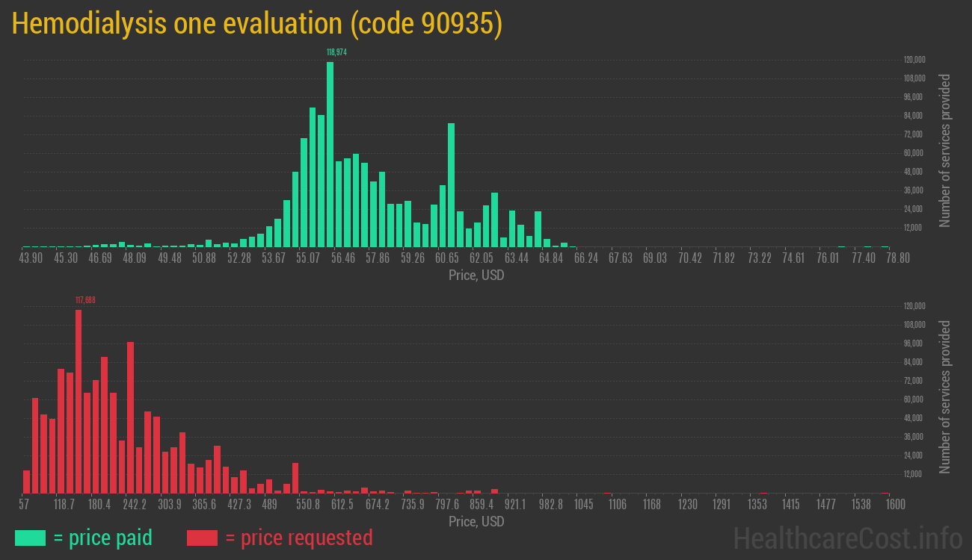
Task: Click x-axis label 46.69
Action: tap(100, 258)
